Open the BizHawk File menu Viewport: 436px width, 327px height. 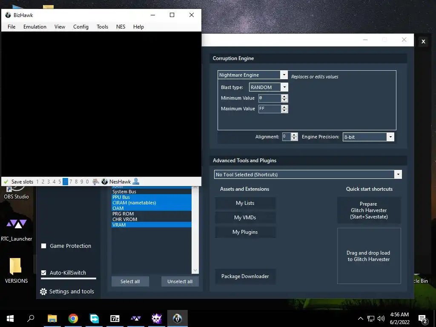pos(11,27)
